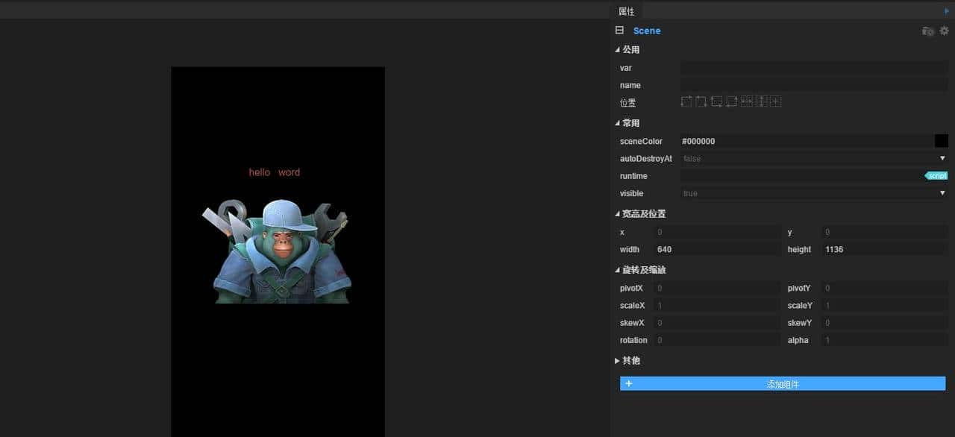Viewport: 955px width, 437px height.
Task: Open the scene settings gear icon
Action: pos(944,31)
